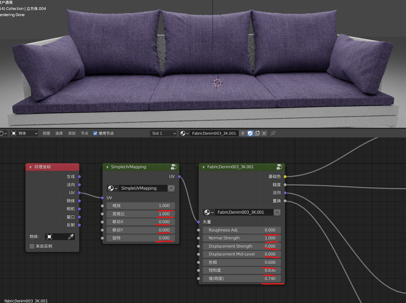Adjust the Normal Strength value
Image resolution: width=406 pixels, height=303 pixels.
pyautogui.click(x=242, y=238)
